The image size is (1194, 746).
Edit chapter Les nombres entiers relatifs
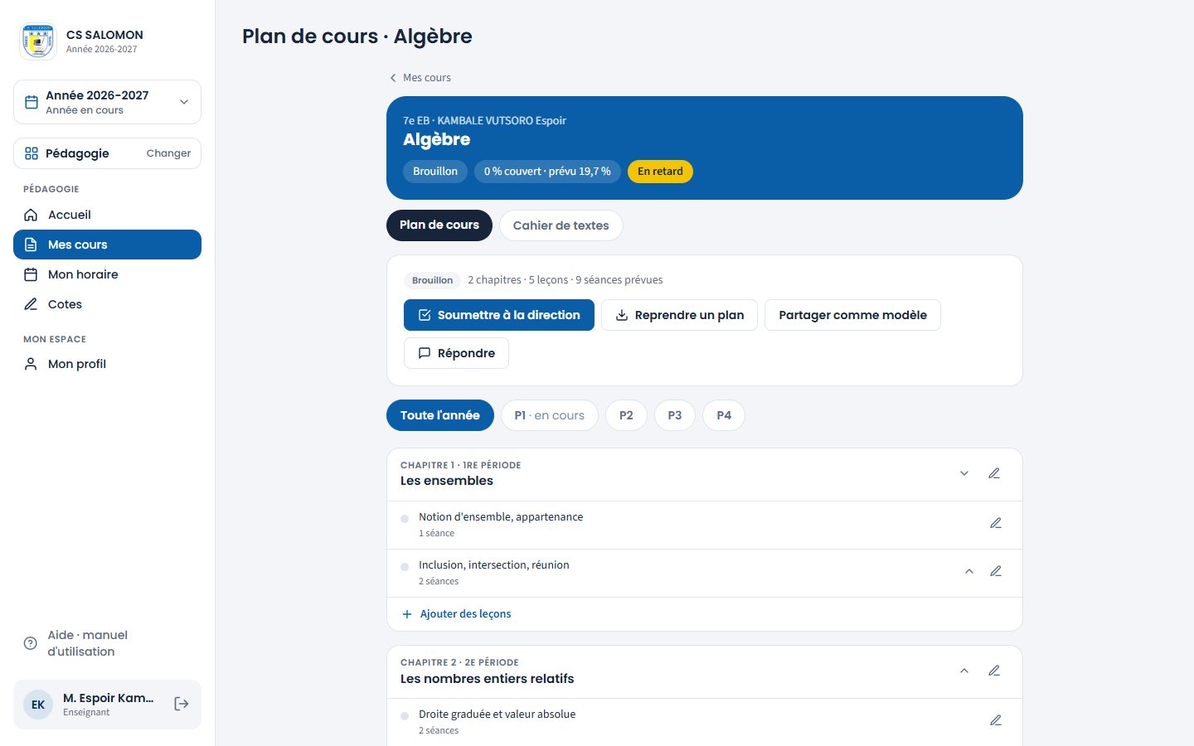[x=994, y=671]
